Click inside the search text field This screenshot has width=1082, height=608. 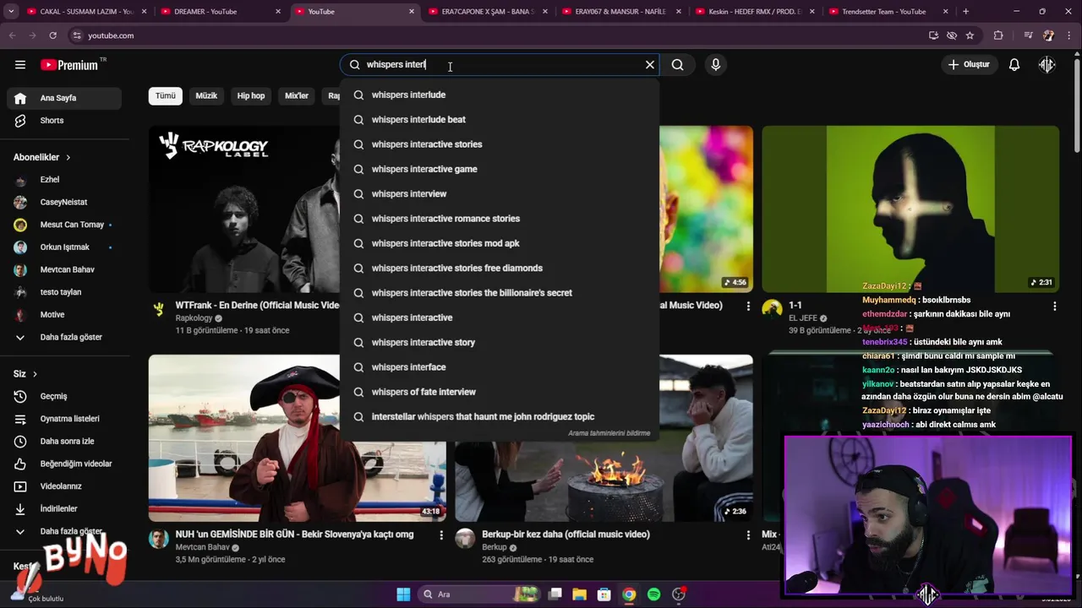499,65
